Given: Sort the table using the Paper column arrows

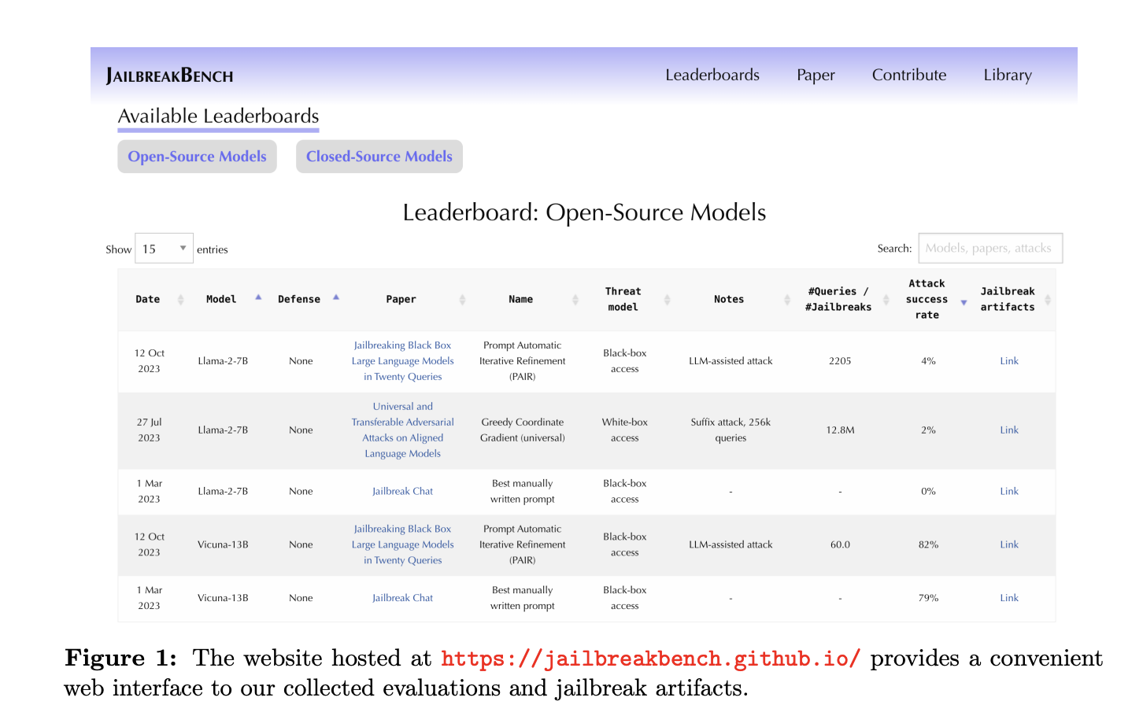Looking at the screenshot, I should click(462, 299).
